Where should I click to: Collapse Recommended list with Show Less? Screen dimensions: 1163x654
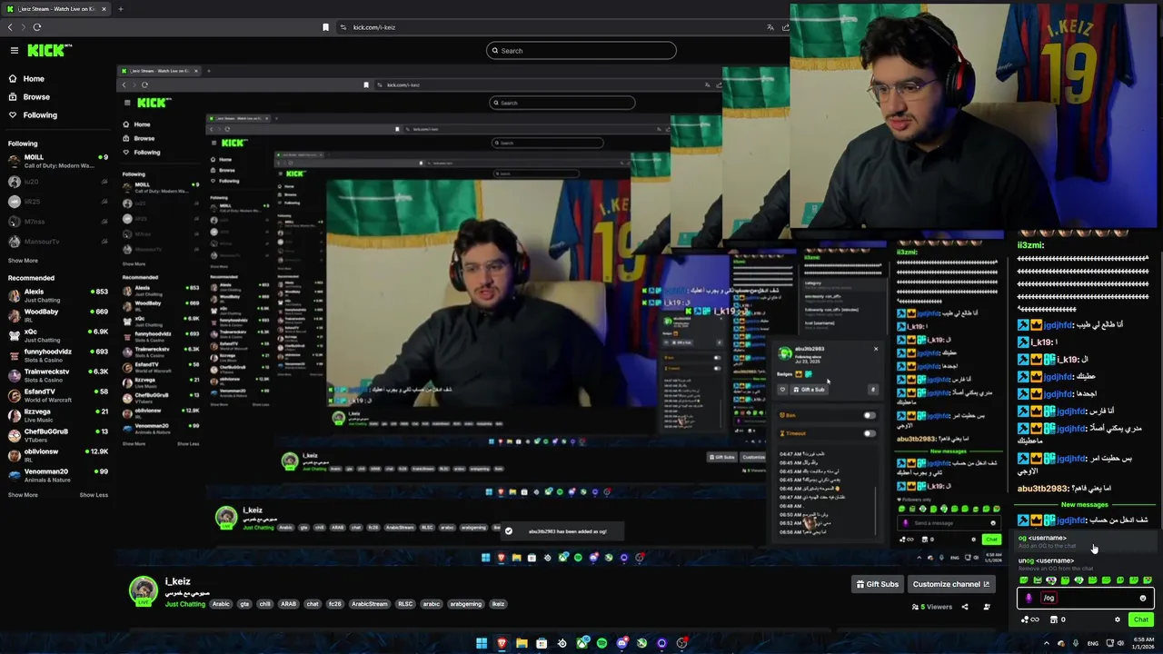94,495
